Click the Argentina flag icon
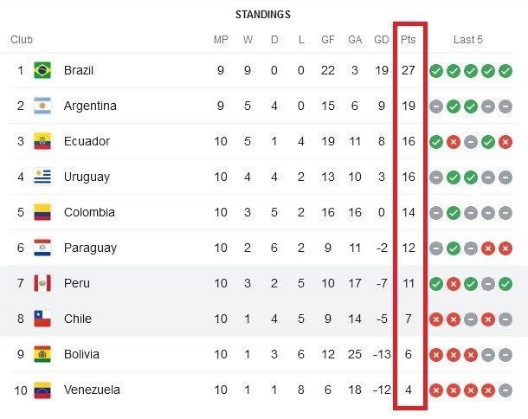Screen dimensions: 528x419 click(42, 106)
